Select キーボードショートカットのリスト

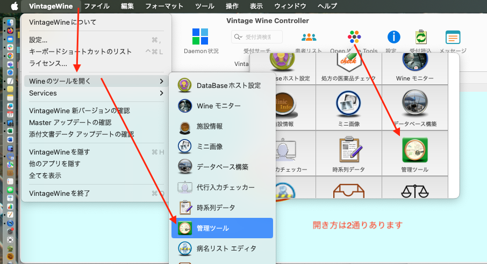click(x=96, y=52)
